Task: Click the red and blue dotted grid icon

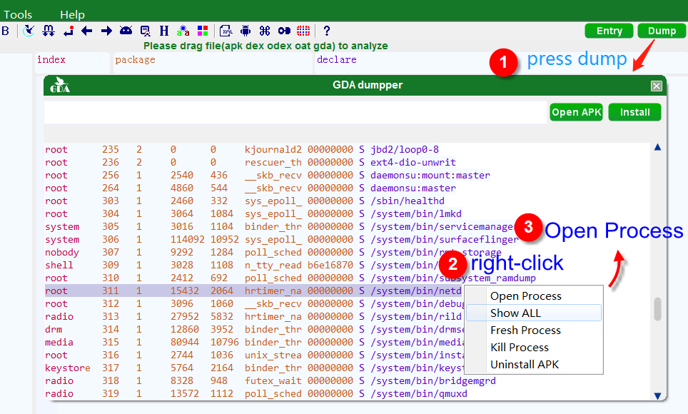Action: click(x=303, y=31)
